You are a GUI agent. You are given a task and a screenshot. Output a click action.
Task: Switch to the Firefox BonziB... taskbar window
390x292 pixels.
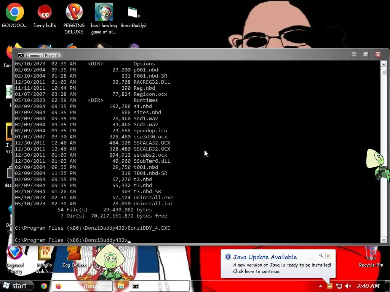(82, 286)
